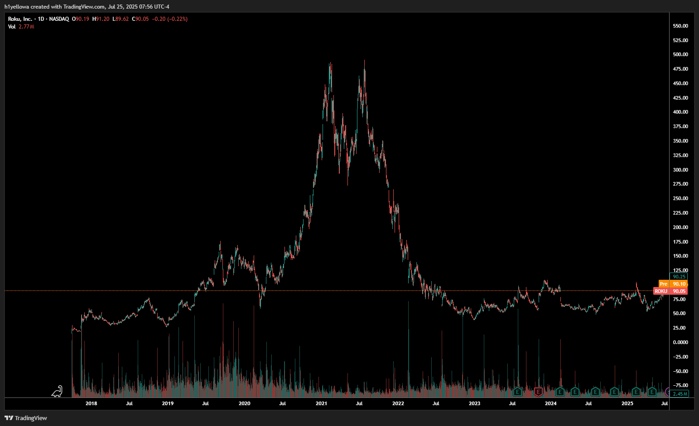
Task: Click the 2025 time axis label
Action: (627, 403)
